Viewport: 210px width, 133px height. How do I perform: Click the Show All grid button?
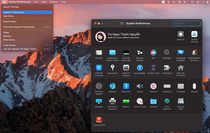(x=122, y=23)
